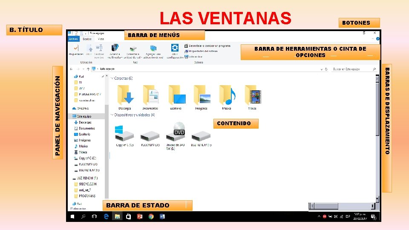Select Este equipo in the navigation pane
409x230 pixels.
click(x=82, y=116)
